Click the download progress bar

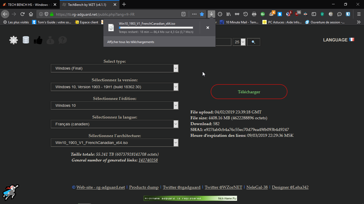[x=156, y=28]
